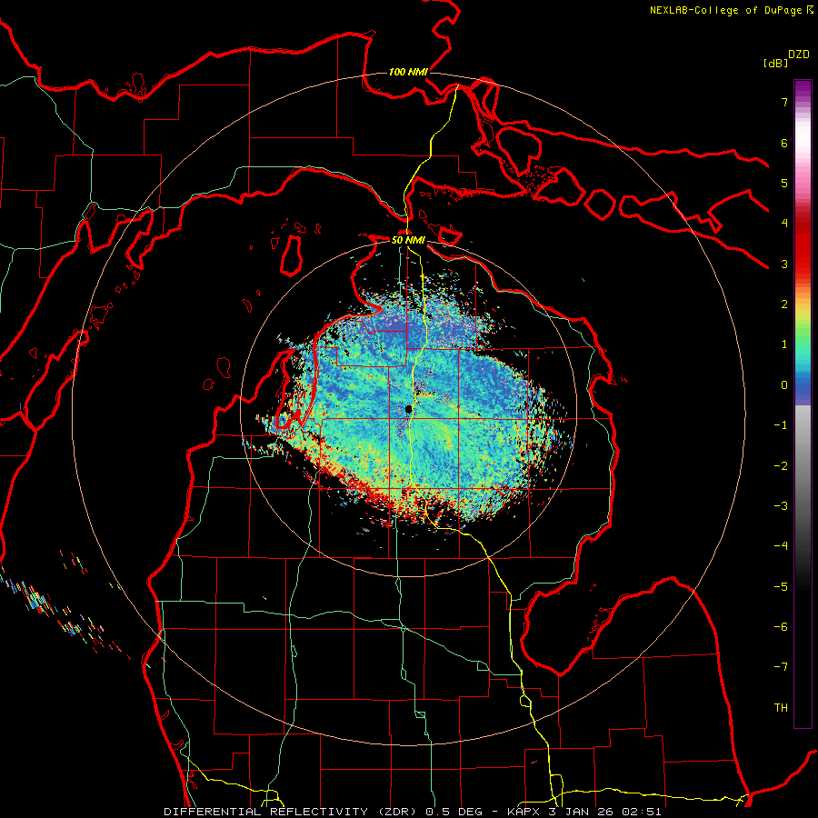Click the -7 value on color scale

click(781, 667)
